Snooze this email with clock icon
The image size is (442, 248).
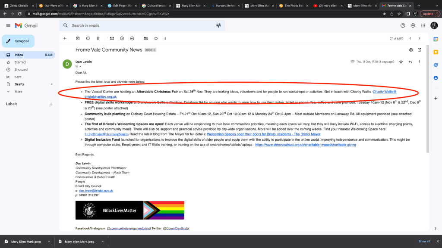click(x=122, y=38)
